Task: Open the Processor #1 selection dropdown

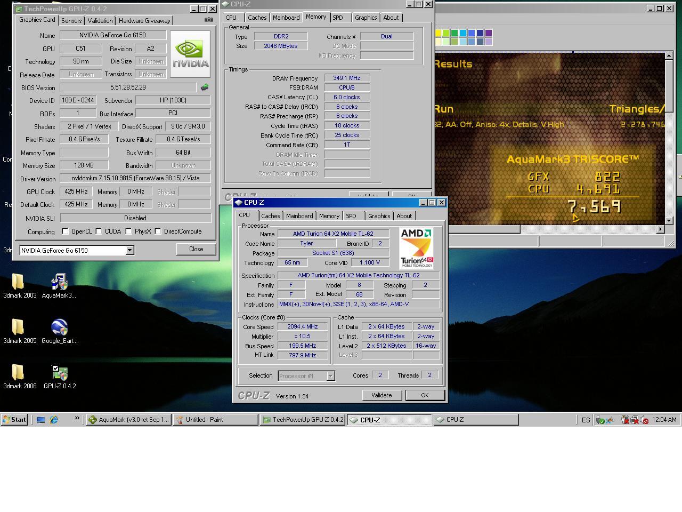Action: coord(330,376)
